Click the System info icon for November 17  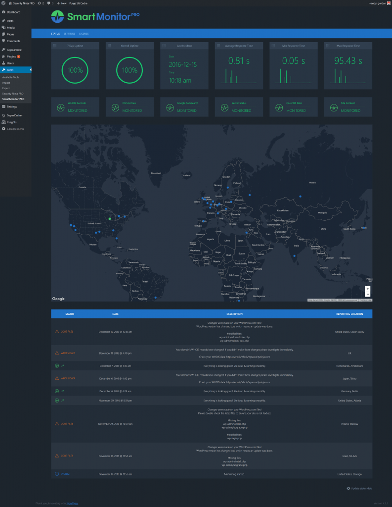(57, 474)
